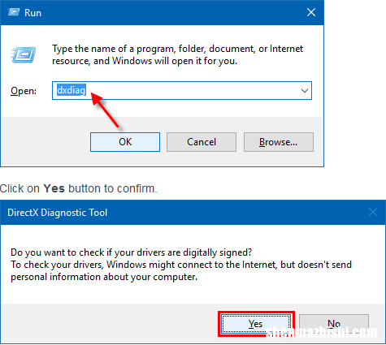Select the 'Do you want to check if your drivers are digitally signed?' text
This screenshot has width=386, height=345.
pos(132,252)
